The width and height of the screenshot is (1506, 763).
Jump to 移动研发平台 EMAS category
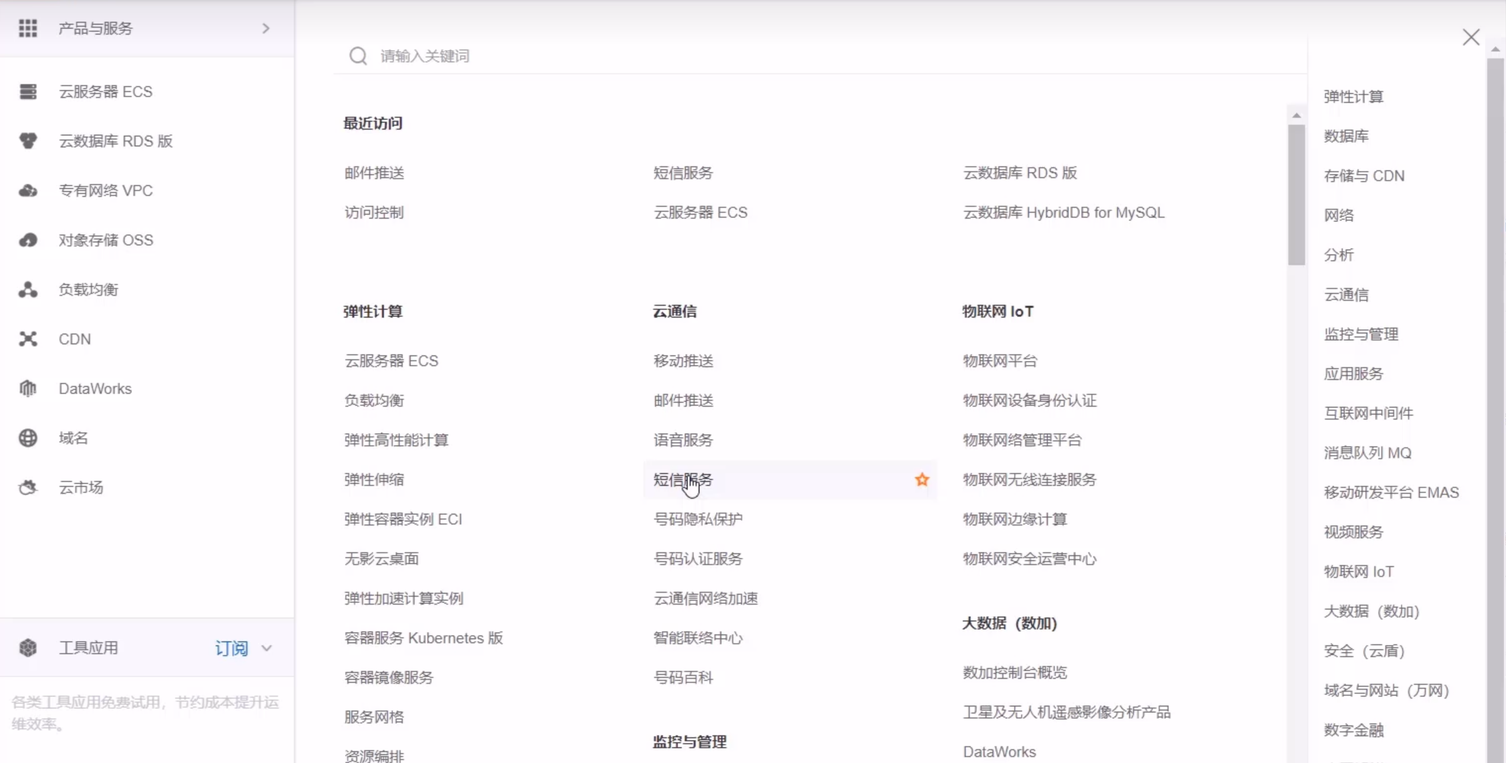1391,492
